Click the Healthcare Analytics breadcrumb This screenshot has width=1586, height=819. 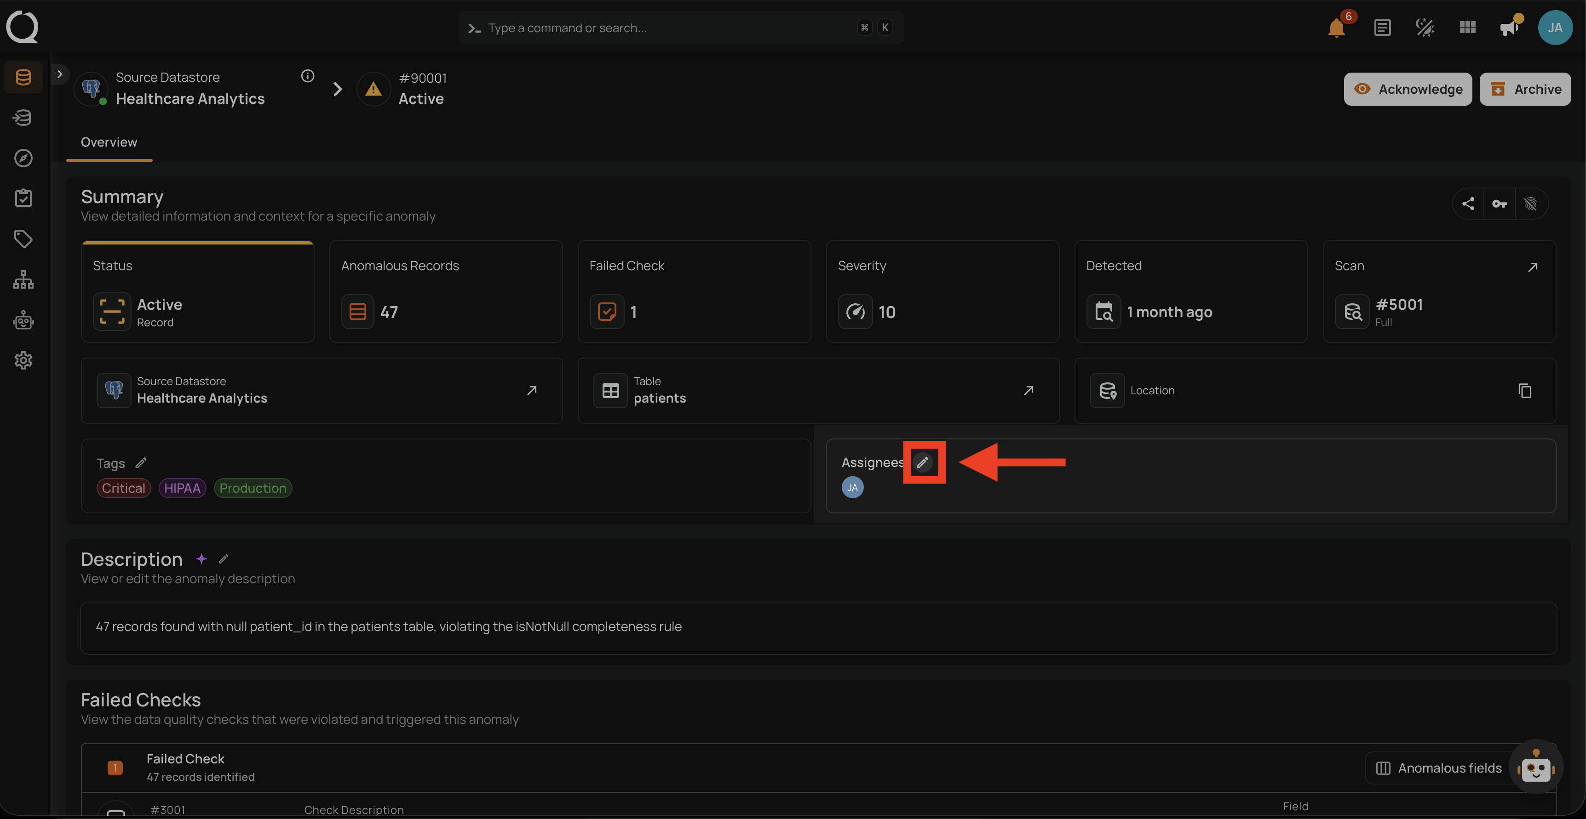190,98
